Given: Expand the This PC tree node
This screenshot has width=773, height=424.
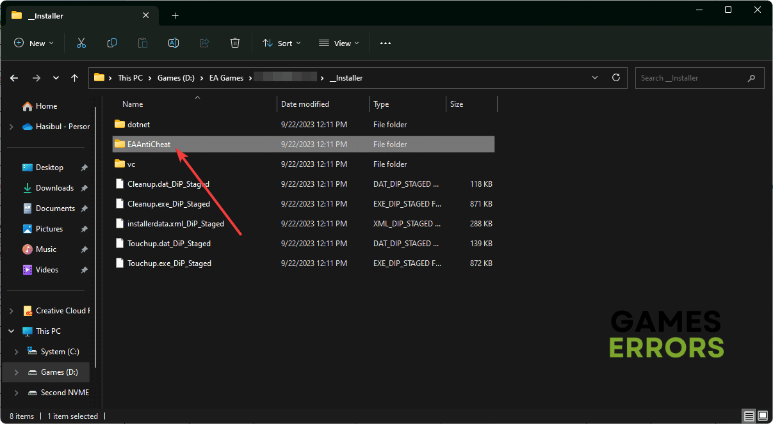Looking at the screenshot, I should tap(12, 331).
